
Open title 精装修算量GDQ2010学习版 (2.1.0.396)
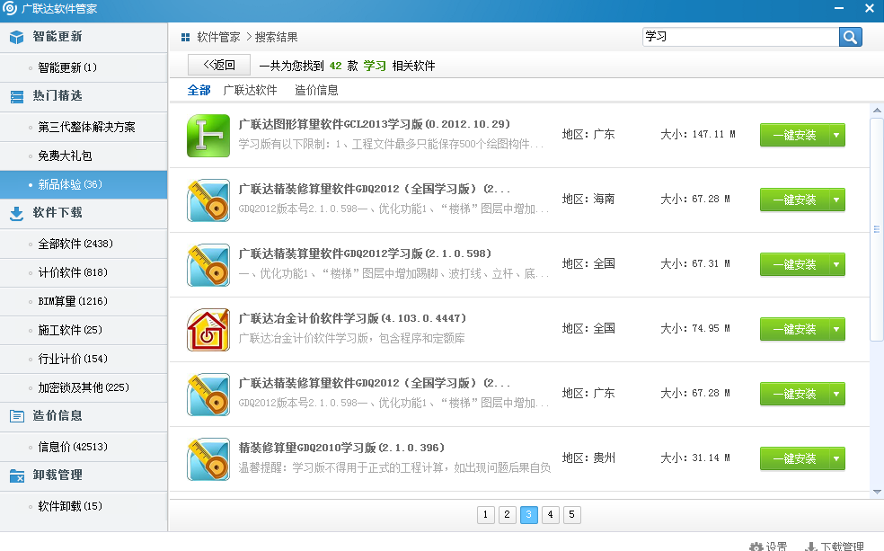(341, 448)
